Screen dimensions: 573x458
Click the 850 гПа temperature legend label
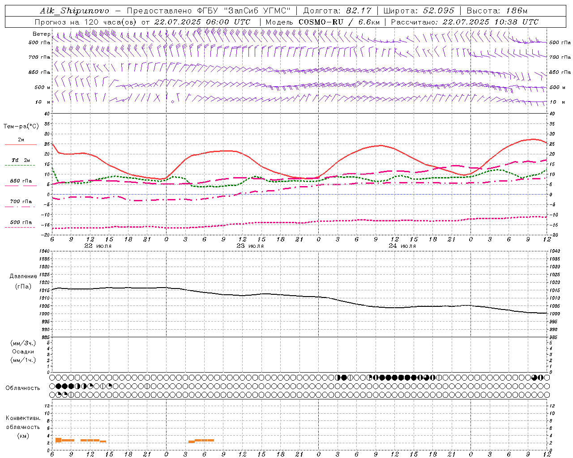click(x=21, y=181)
